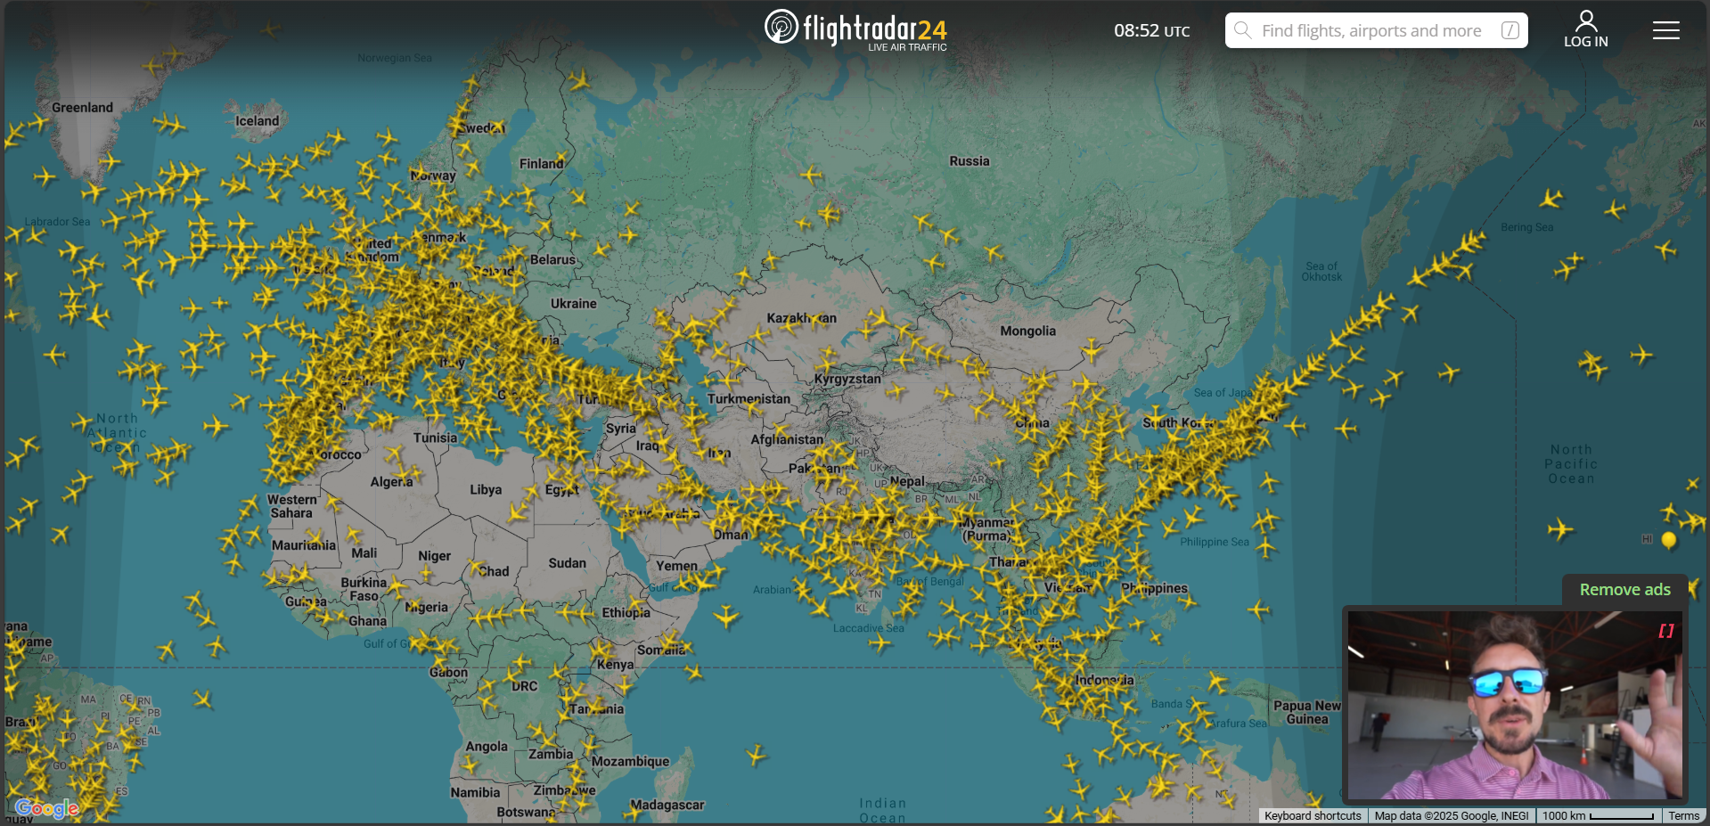Select the lone aircraft below the Russia label
Image resolution: width=1710 pixels, height=826 pixels.
pyautogui.click(x=810, y=175)
